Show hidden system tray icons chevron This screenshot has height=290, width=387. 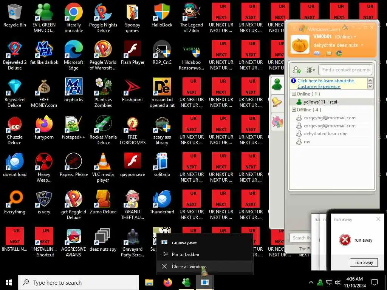(311, 282)
